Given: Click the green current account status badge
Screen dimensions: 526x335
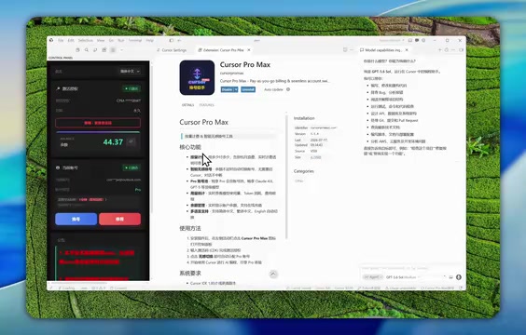Looking at the screenshot, I should coord(131,167).
